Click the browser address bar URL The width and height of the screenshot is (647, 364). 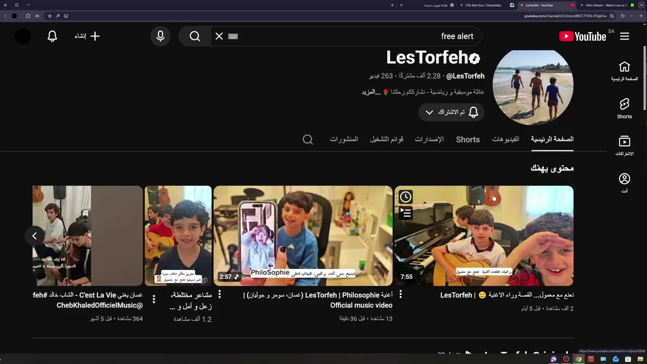pyautogui.click(x=565, y=16)
